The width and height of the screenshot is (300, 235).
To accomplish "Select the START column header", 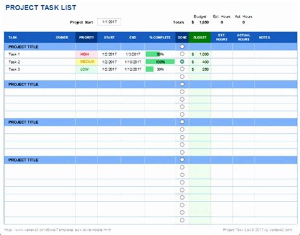I will (109, 37).
